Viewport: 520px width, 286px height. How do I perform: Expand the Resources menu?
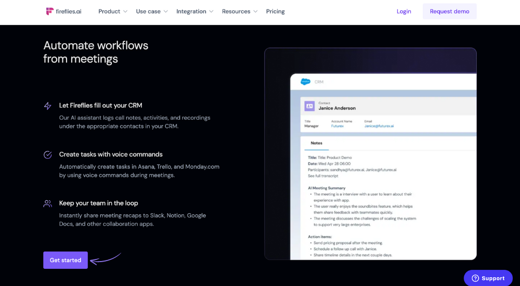240,11
